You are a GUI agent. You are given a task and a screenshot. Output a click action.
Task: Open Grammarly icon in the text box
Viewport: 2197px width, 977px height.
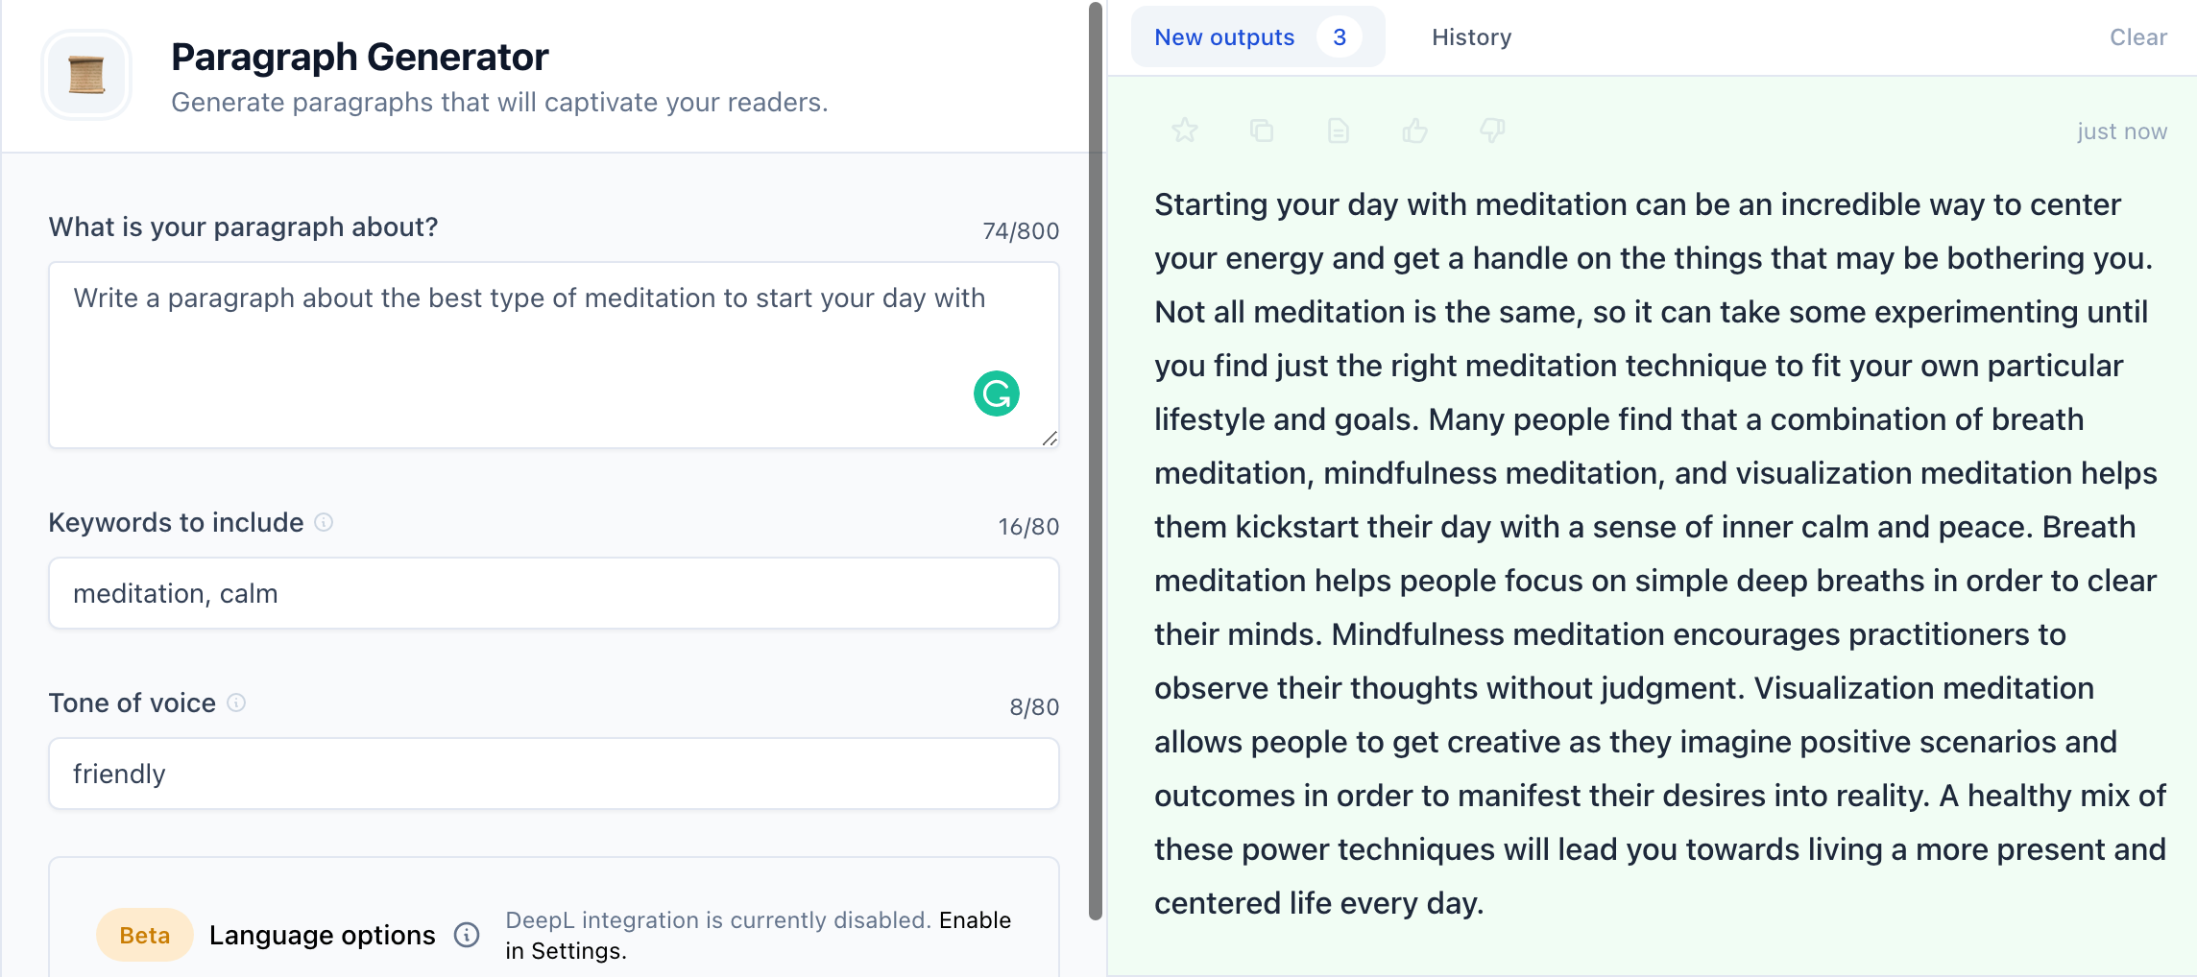point(997,393)
